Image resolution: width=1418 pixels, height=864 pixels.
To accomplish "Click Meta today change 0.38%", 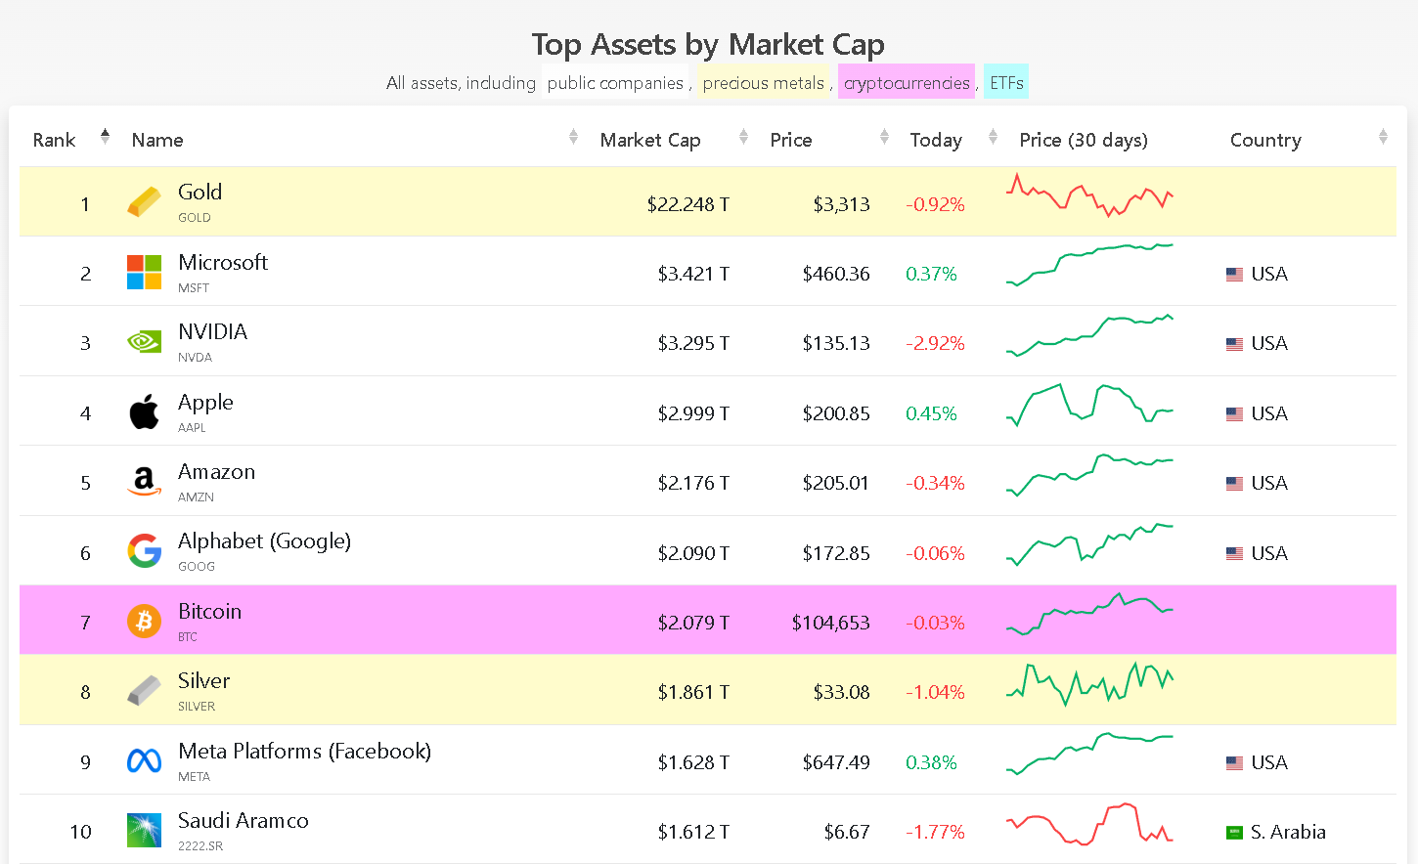I will [931, 762].
